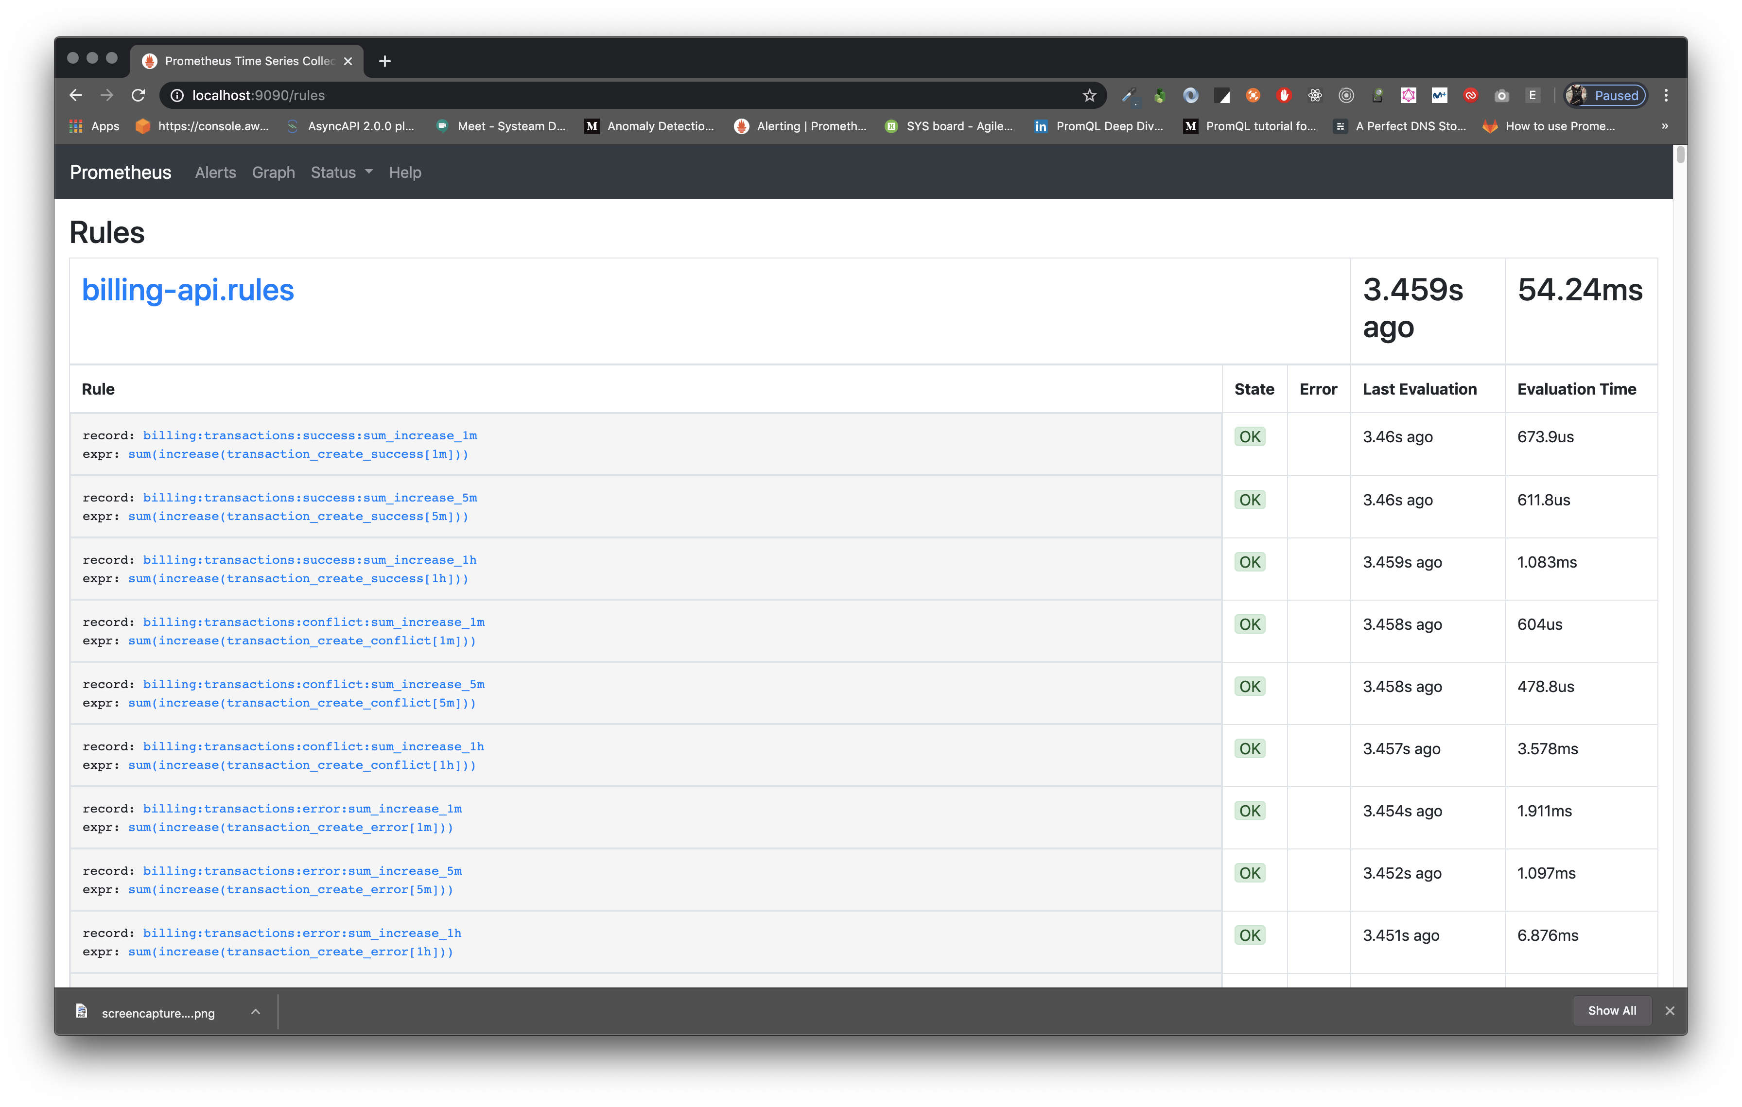The width and height of the screenshot is (1742, 1107).
Task: Click the AdBlock red hand extension icon
Action: pos(1284,95)
